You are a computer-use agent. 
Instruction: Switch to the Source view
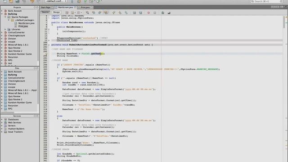tap(45, 12)
